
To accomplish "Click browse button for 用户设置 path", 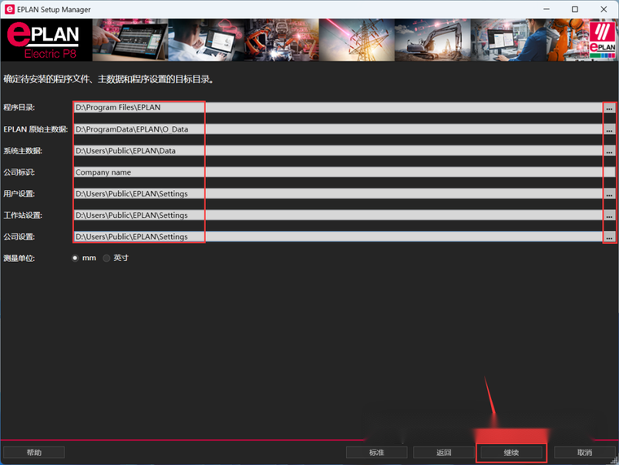I will point(609,194).
